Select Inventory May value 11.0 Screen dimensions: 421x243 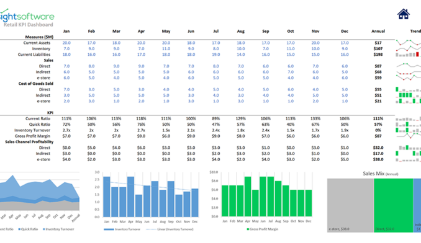point(166,49)
